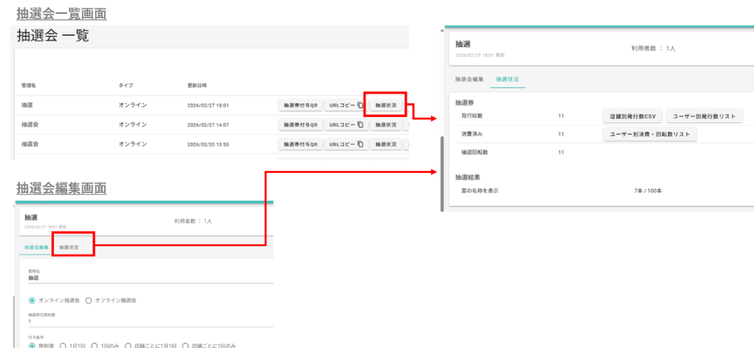Open 抽選状況 for the 13:53 row
The width and height of the screenshot is (754, 348).
click(386, 144)
